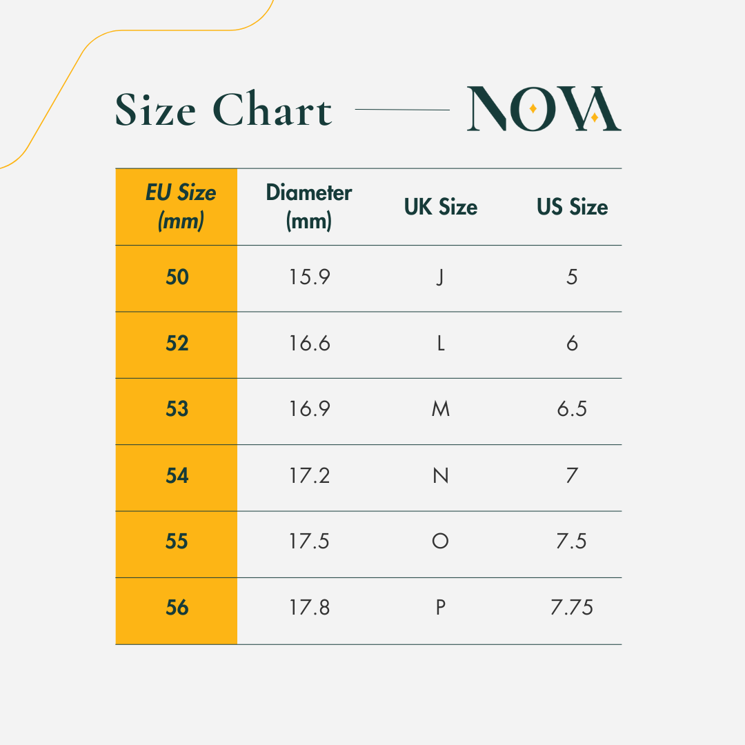The image size is (745, 745).
Task: Select EU size 50 cell
Action: 177,277
